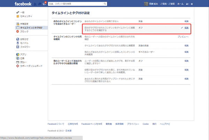Screen dimensions: 209x140
Task: Click the 友達の友達 value
Action: click(144, 46)
